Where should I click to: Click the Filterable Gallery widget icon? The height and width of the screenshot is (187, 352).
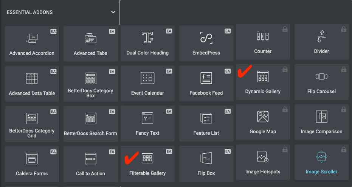[147, 158]
